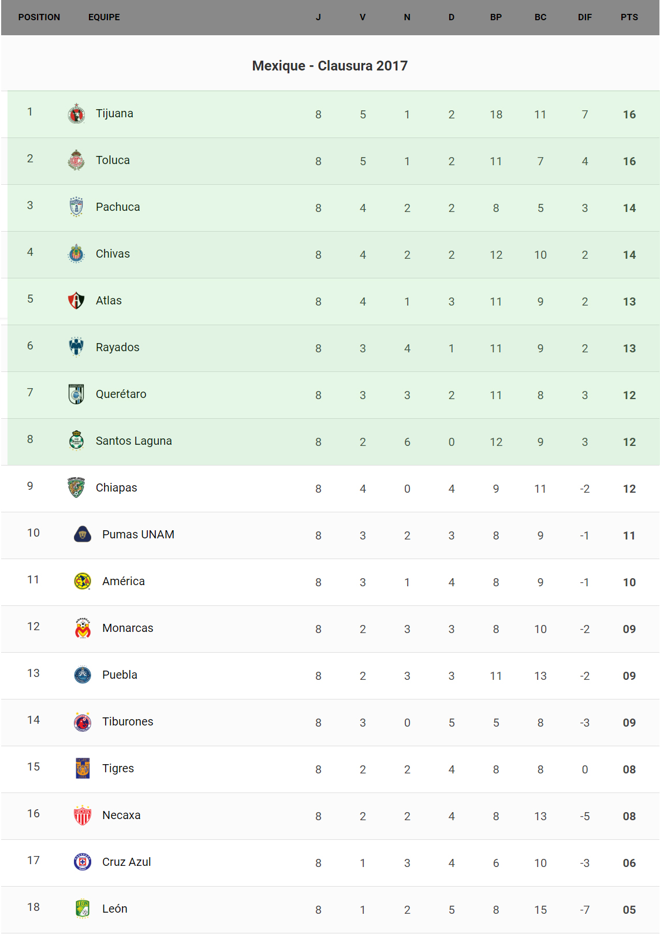Click the Rayados club crest

pos(76,347)
